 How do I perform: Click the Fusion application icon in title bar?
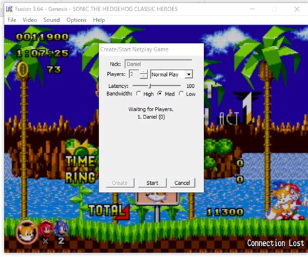tap(9, 9)
